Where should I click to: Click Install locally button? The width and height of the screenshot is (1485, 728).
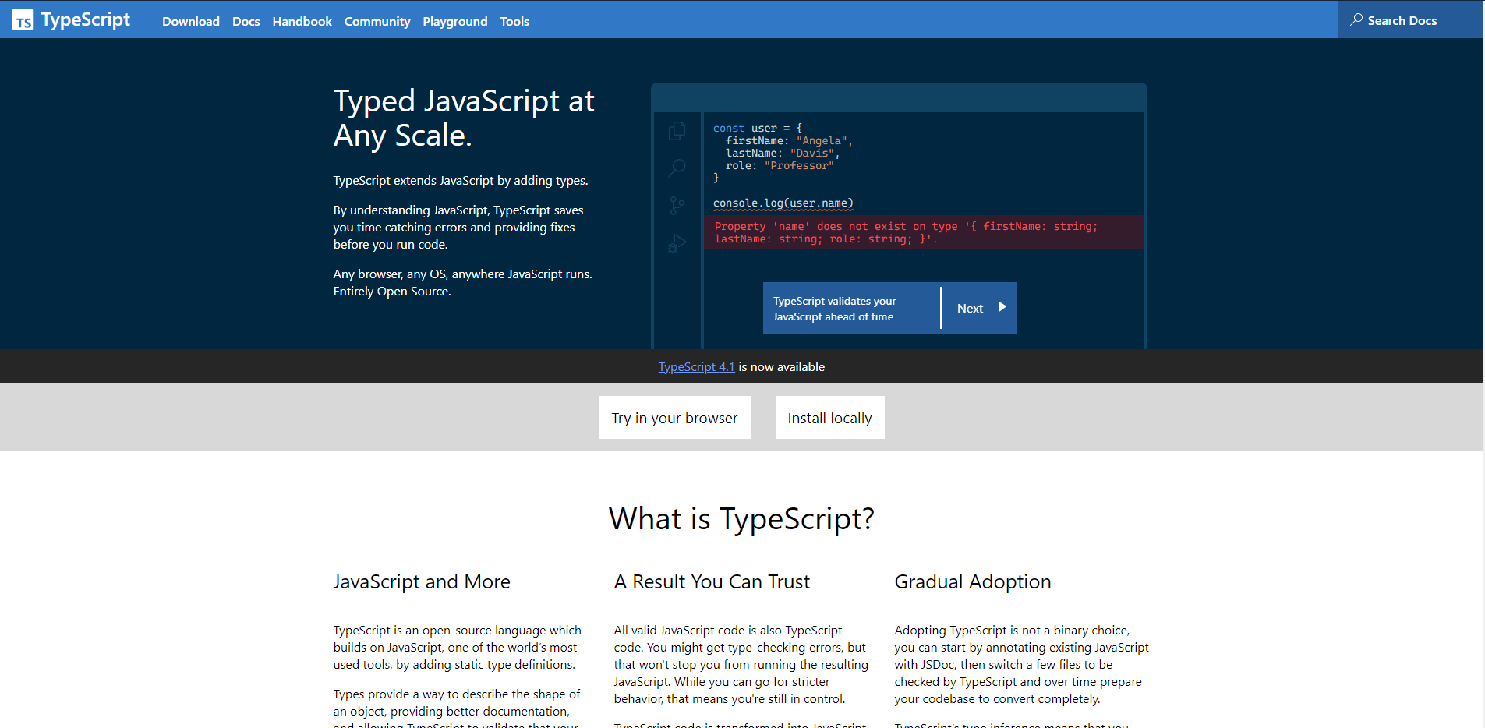(829, 418)
